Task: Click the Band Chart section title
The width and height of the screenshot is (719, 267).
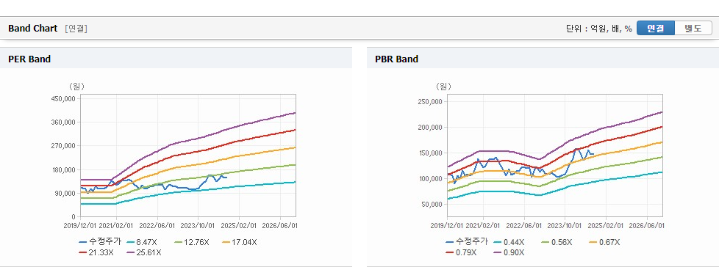Action: click(x=33, y=29)
